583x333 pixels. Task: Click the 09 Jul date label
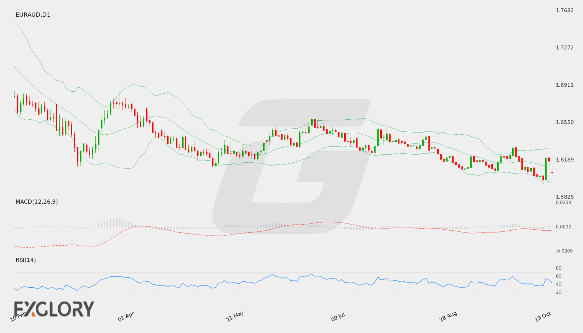coord(338,317)
